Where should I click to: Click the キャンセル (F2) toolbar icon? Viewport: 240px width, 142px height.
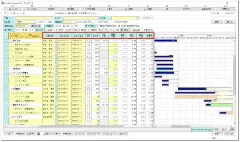(x=31, y=9)
